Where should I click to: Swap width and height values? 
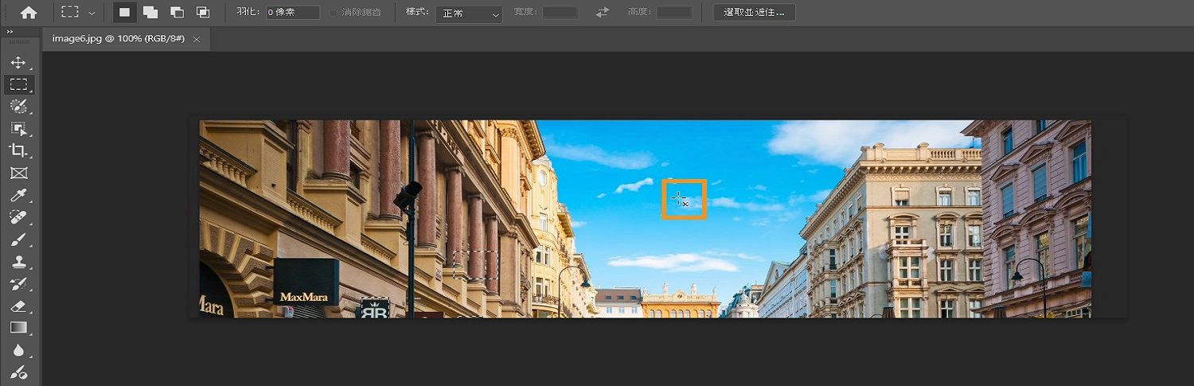(603, 13)
